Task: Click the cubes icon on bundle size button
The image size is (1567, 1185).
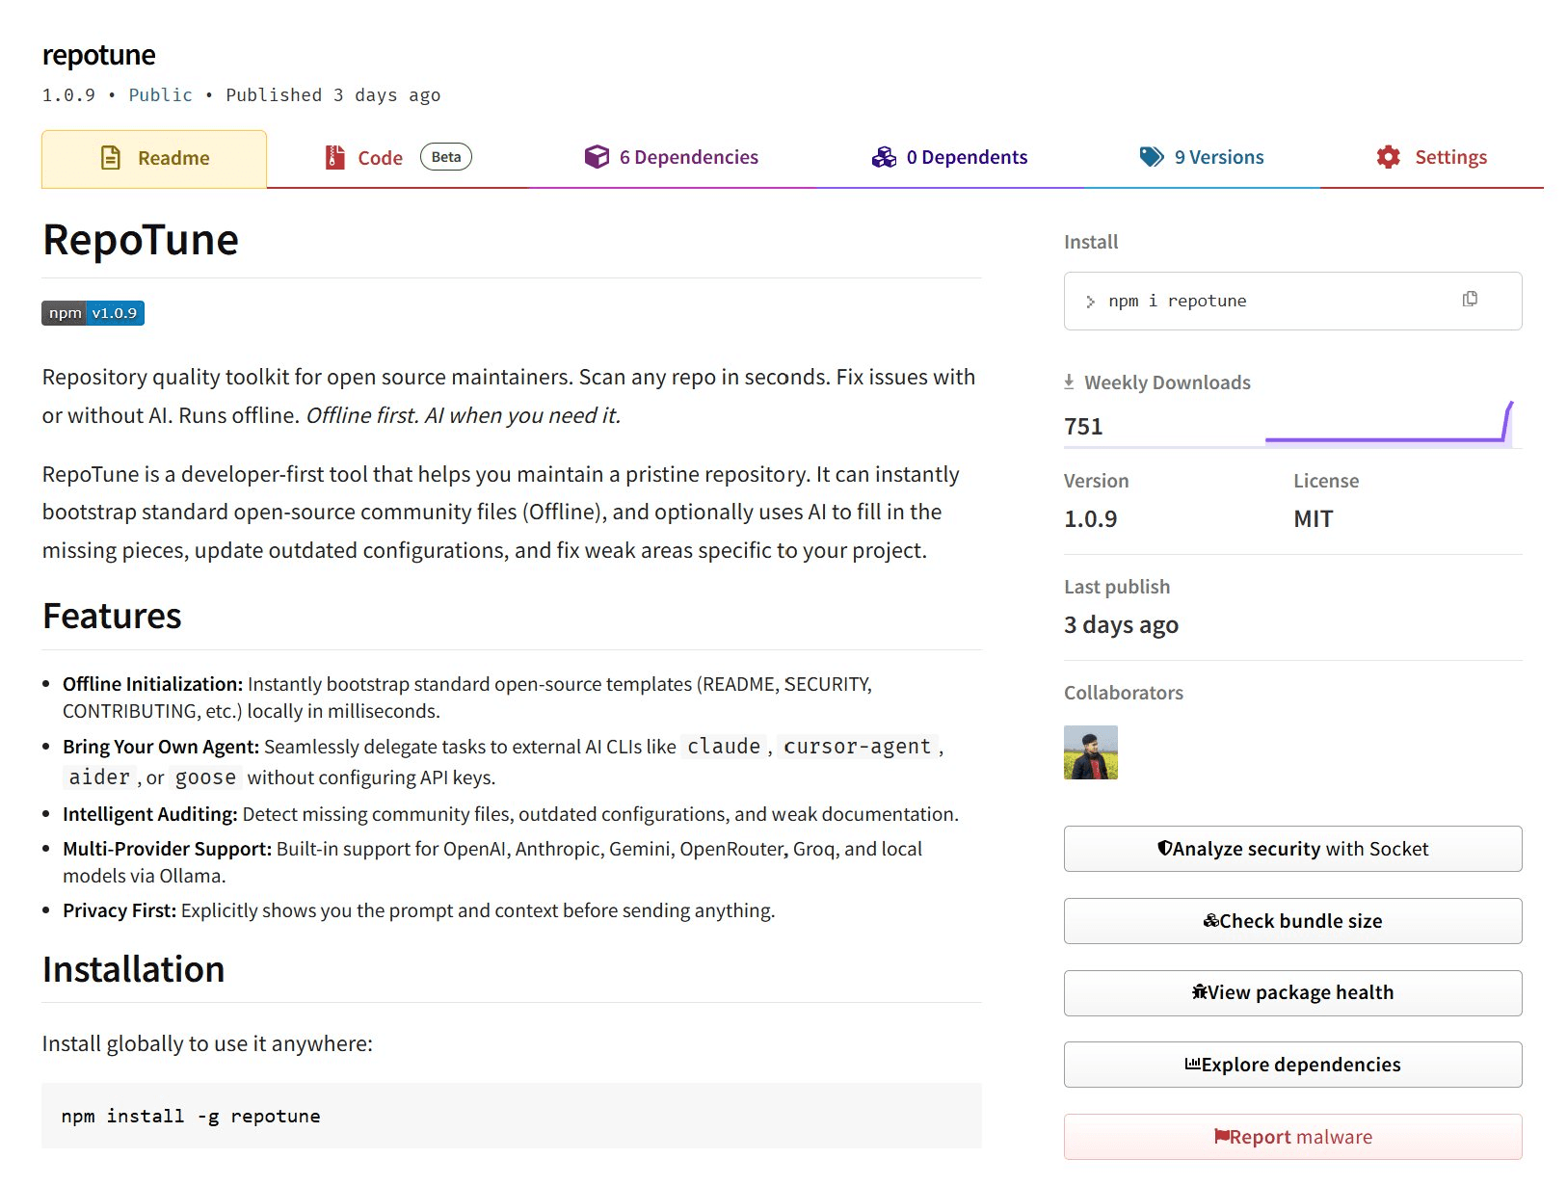Action: [x=1211, y=920]
